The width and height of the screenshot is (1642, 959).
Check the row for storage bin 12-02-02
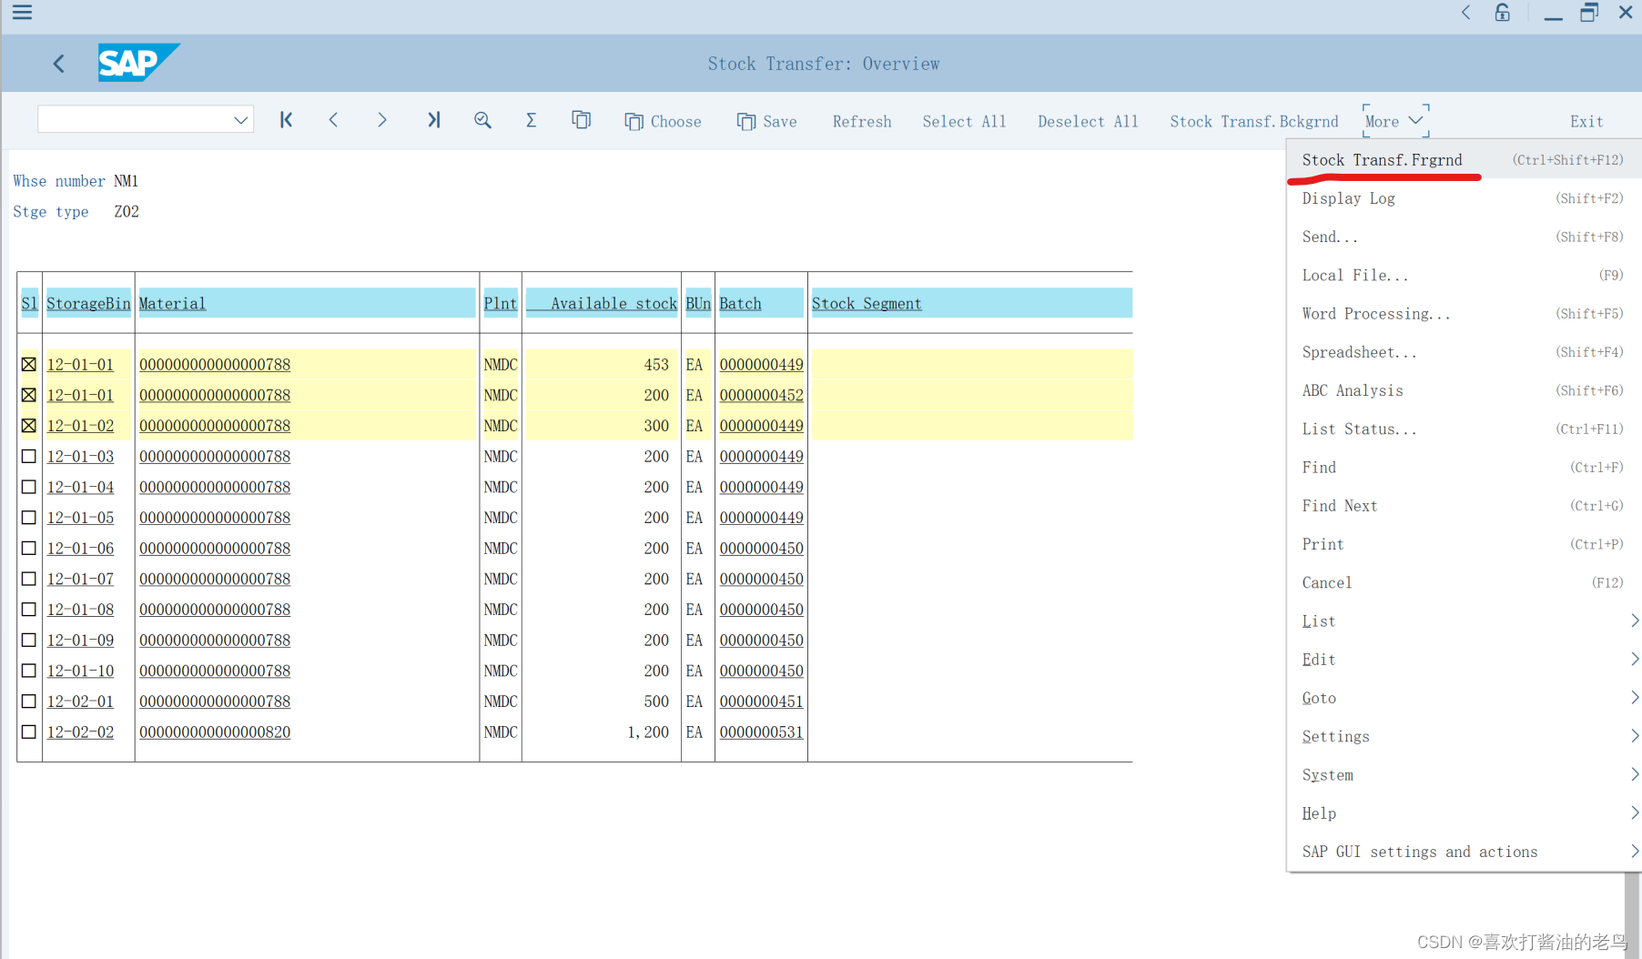28,732
